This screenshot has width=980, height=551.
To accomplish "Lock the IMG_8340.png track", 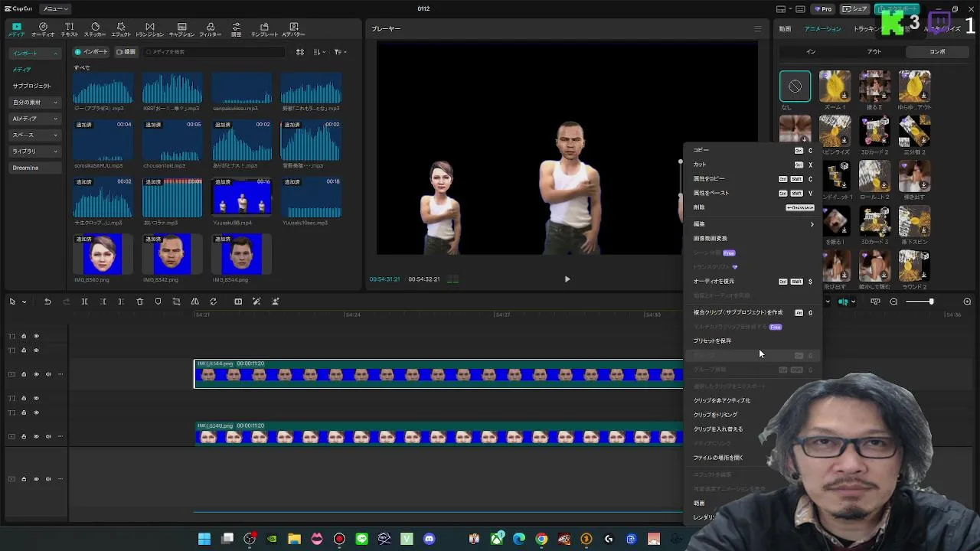I will pos(24,437).
